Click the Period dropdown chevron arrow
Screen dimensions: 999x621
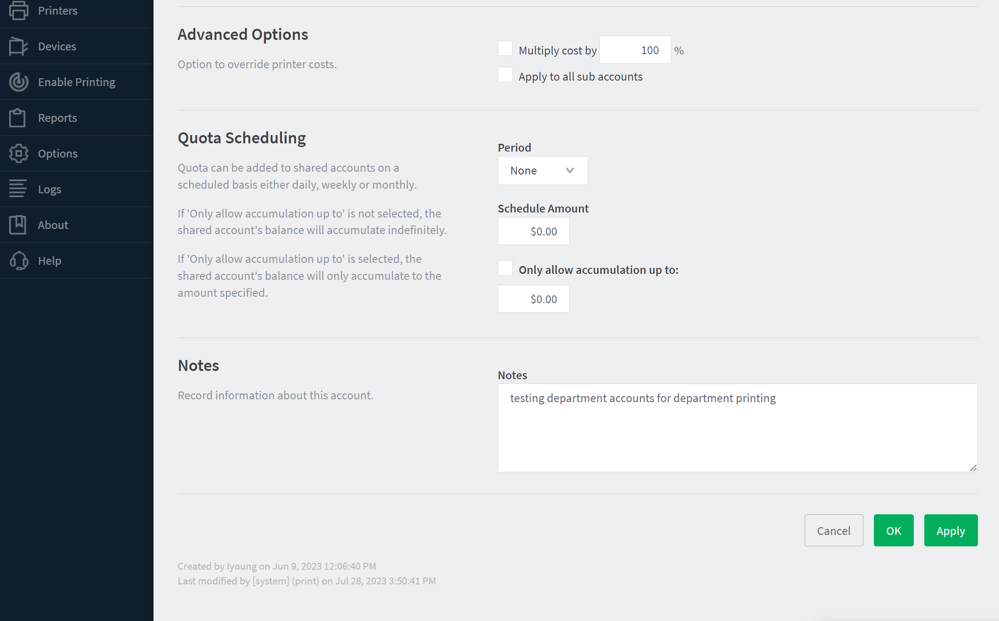tap(570, 170)
